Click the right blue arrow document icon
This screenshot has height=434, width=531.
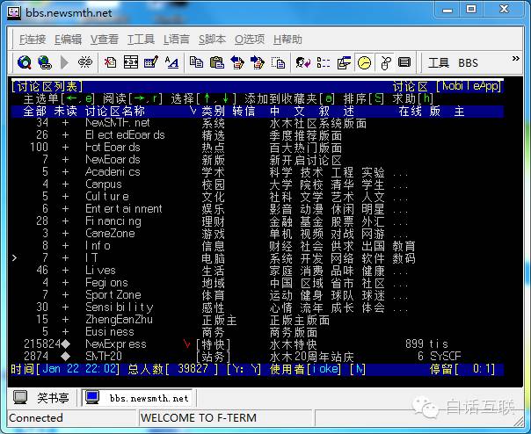(258, 62)
